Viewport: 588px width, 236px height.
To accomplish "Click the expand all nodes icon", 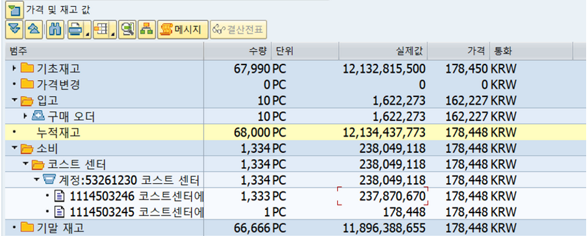I will coord(14,30).
